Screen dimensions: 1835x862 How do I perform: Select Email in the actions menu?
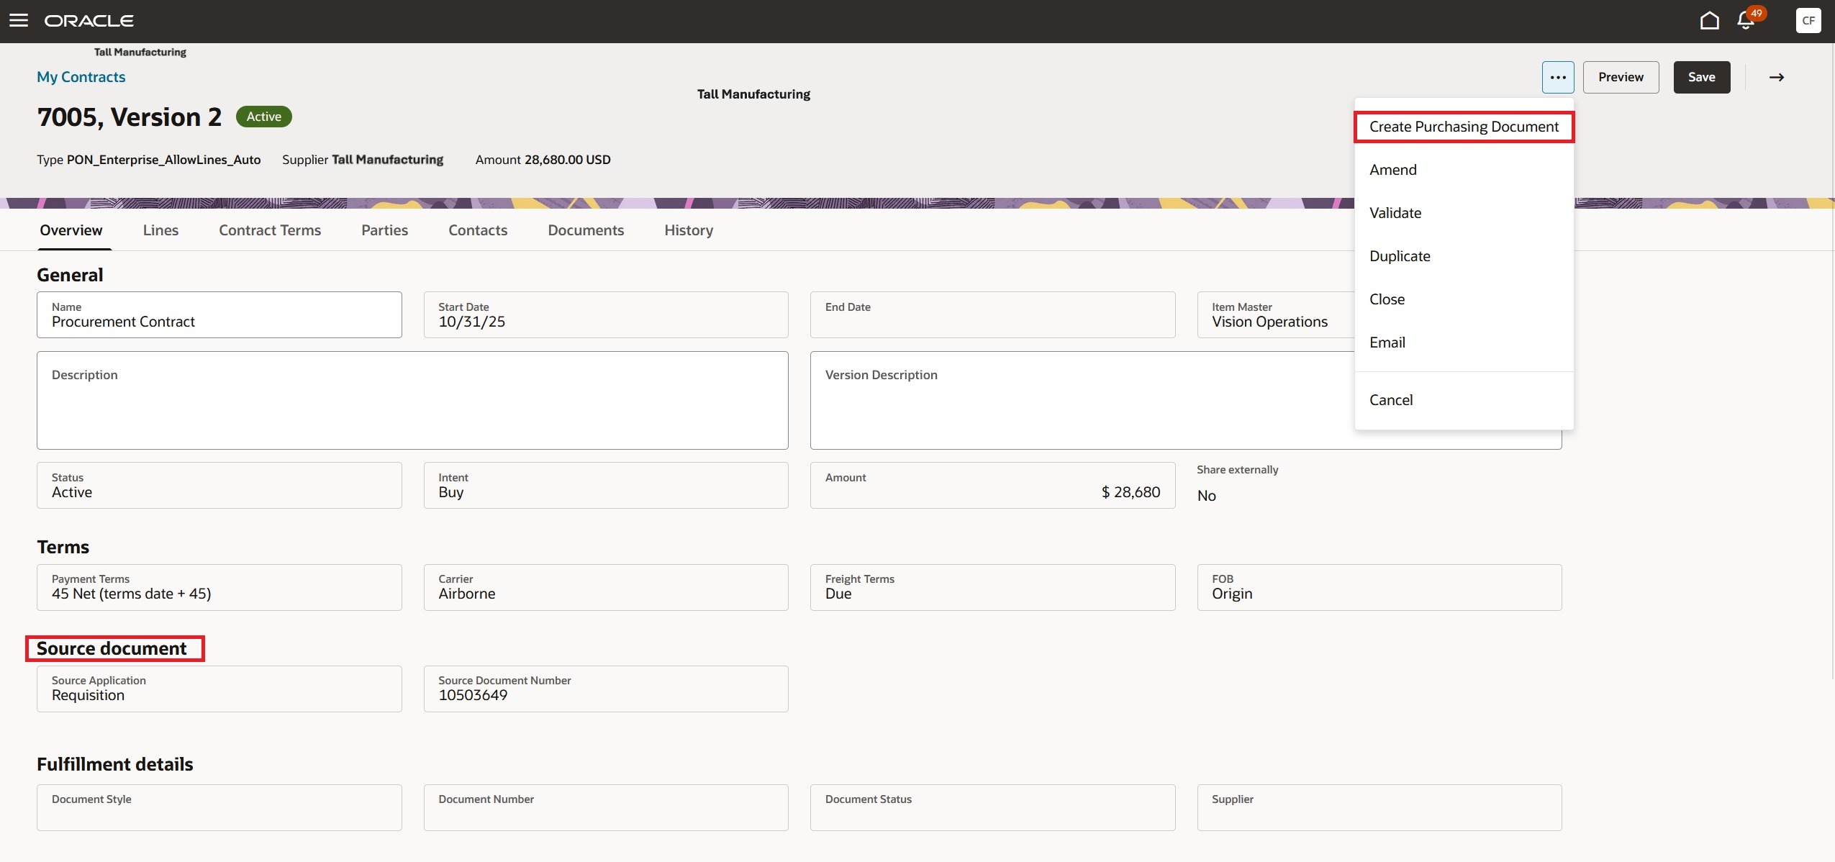coord(1386,342)
